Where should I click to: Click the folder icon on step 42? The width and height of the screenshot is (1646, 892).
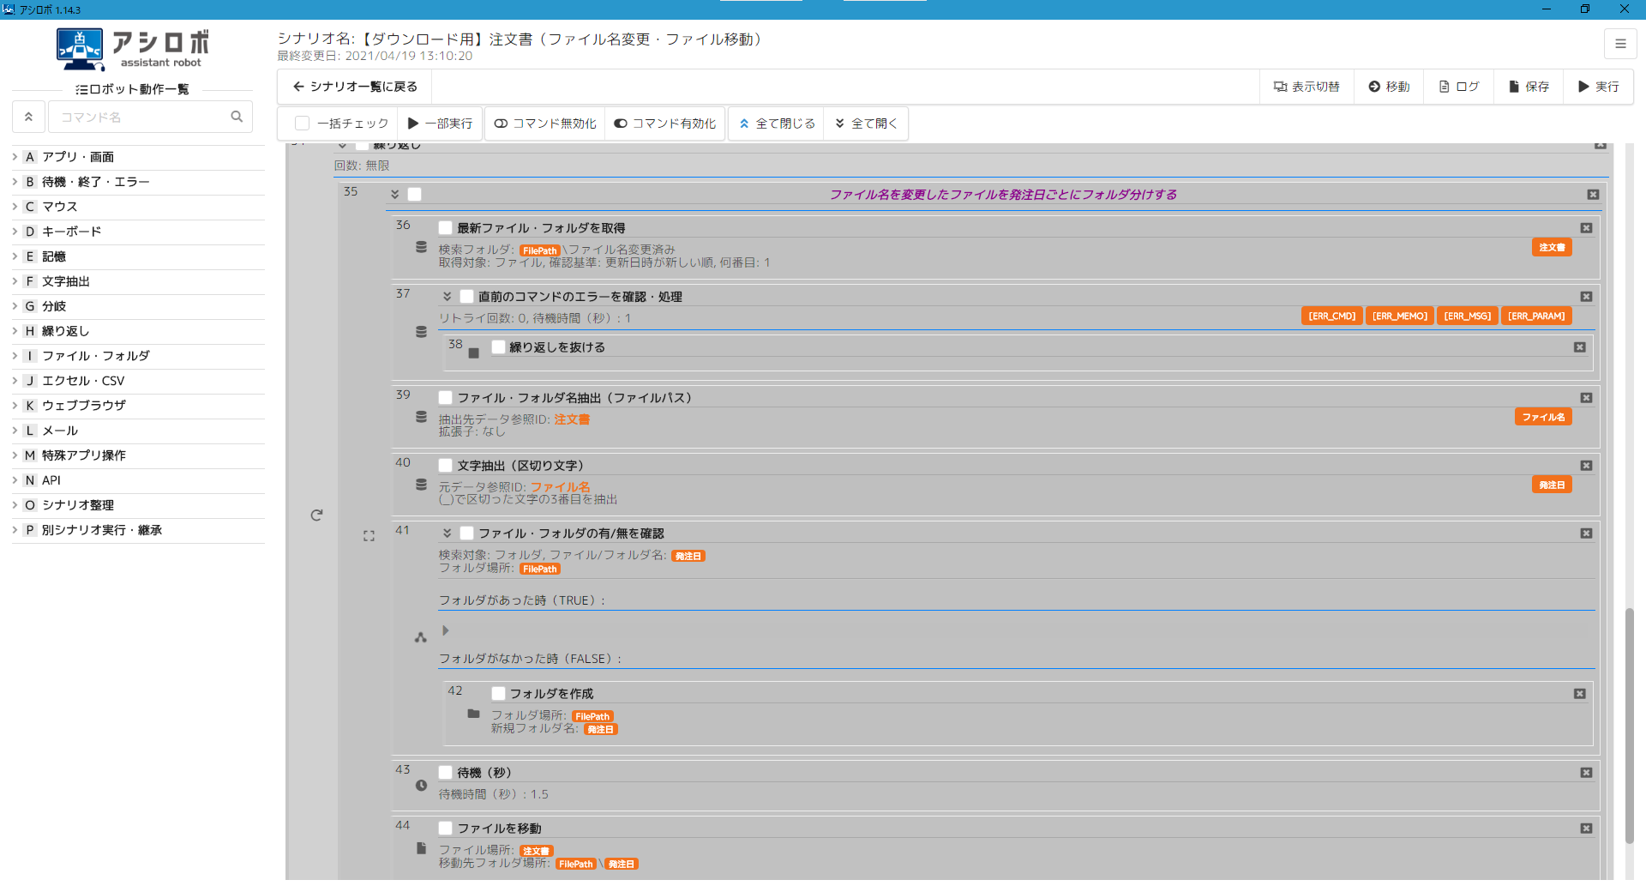473,714
